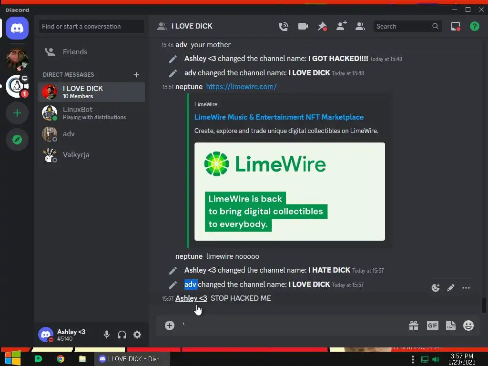The height and width of the screenshot is (366, 488).
Task: Open Discord home direct messages button
Action: click(17, 28)
